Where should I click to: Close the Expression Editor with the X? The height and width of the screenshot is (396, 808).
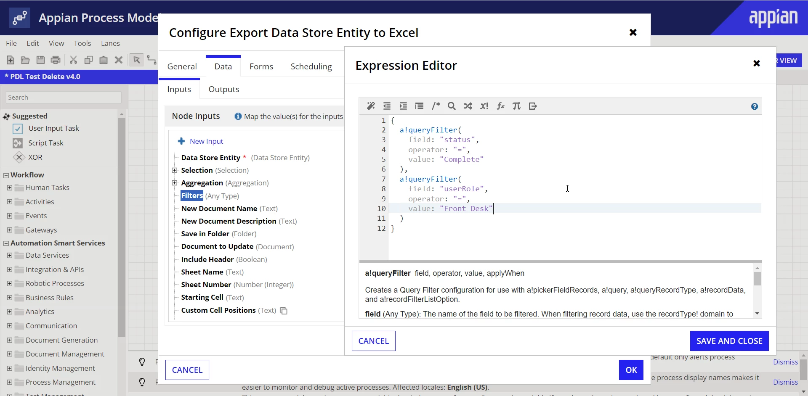pyautogui.click(x=756, y=63)
